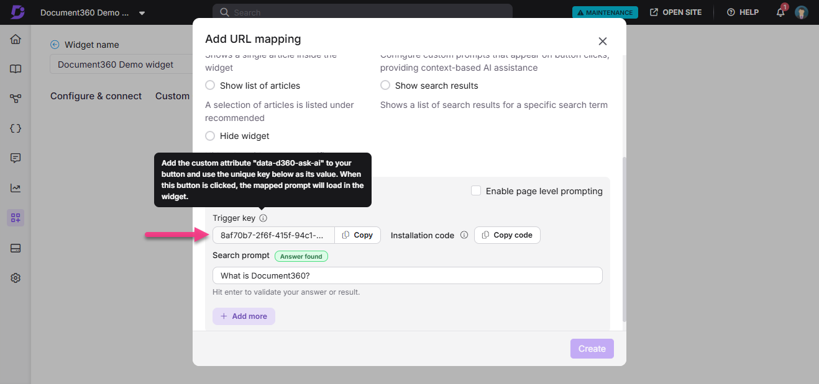Open the HELP menu in top bar
The width and height of the screenshot is (819, 384).
coord(743,12)
